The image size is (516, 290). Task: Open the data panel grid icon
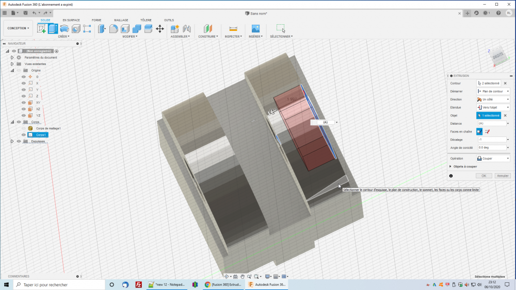tap(5, 13)
